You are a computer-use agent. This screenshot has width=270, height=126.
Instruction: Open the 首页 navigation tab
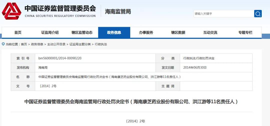(x=18, y=32)
